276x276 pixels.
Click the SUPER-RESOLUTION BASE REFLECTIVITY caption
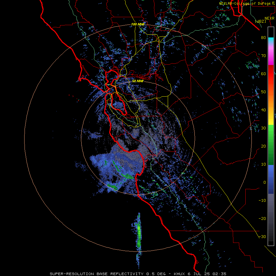(x=97, y=274)
